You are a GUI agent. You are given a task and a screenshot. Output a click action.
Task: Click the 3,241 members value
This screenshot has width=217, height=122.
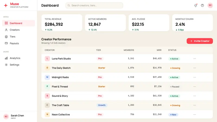coord(131,59)
